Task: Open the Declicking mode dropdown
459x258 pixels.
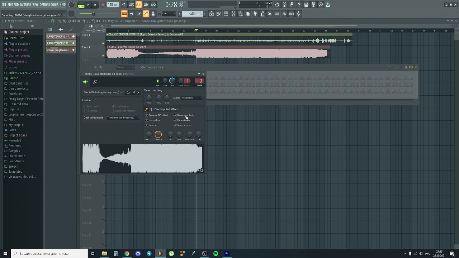Action: [x=123, y=118]
